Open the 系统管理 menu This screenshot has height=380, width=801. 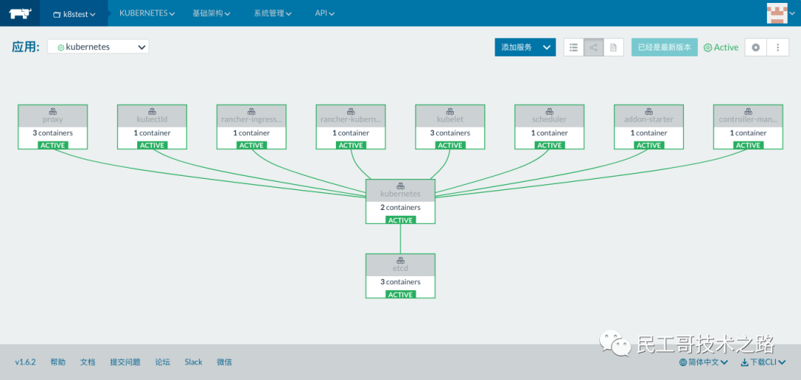[x=273, y=13]
